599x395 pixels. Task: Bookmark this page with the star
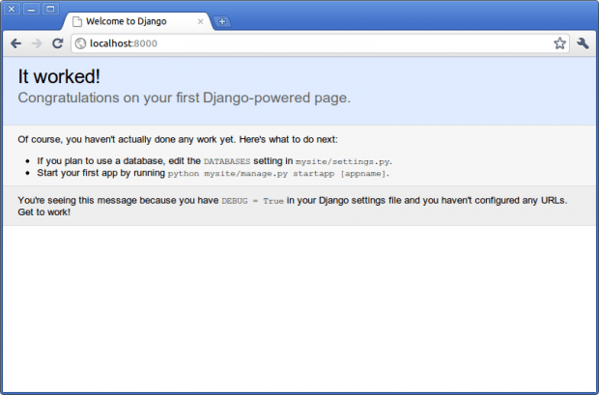click(x=559, y=43)
